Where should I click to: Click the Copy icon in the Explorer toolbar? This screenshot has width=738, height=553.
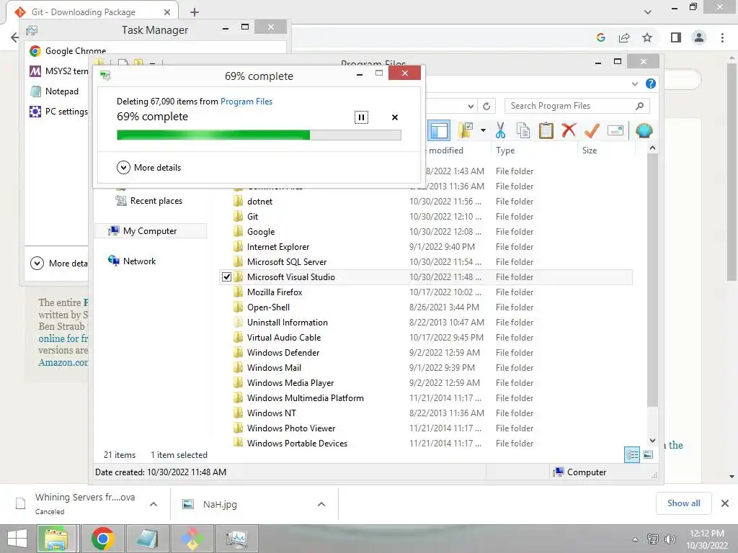[x=523, y=130]
